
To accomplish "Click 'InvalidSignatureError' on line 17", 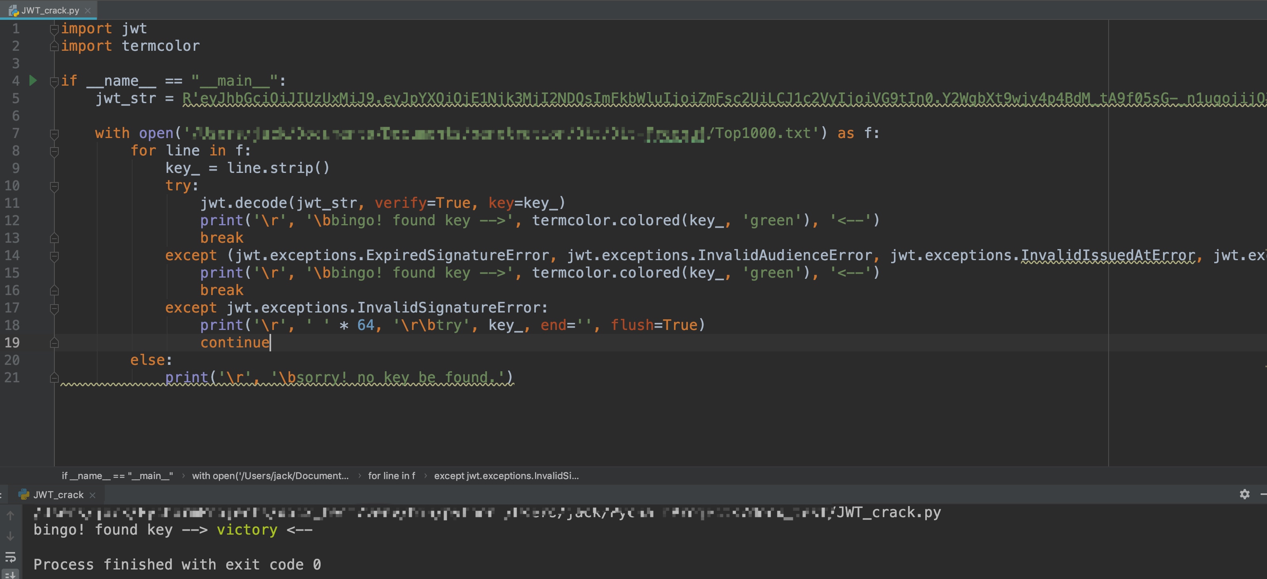I will pyautogui.click(x=449, y=308).
